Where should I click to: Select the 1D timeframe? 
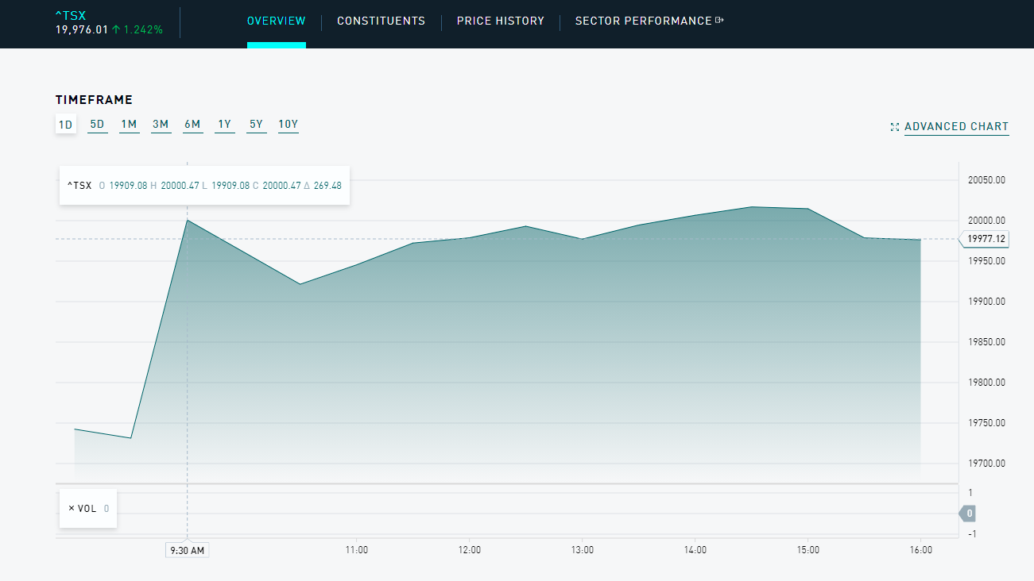point(66,125)
